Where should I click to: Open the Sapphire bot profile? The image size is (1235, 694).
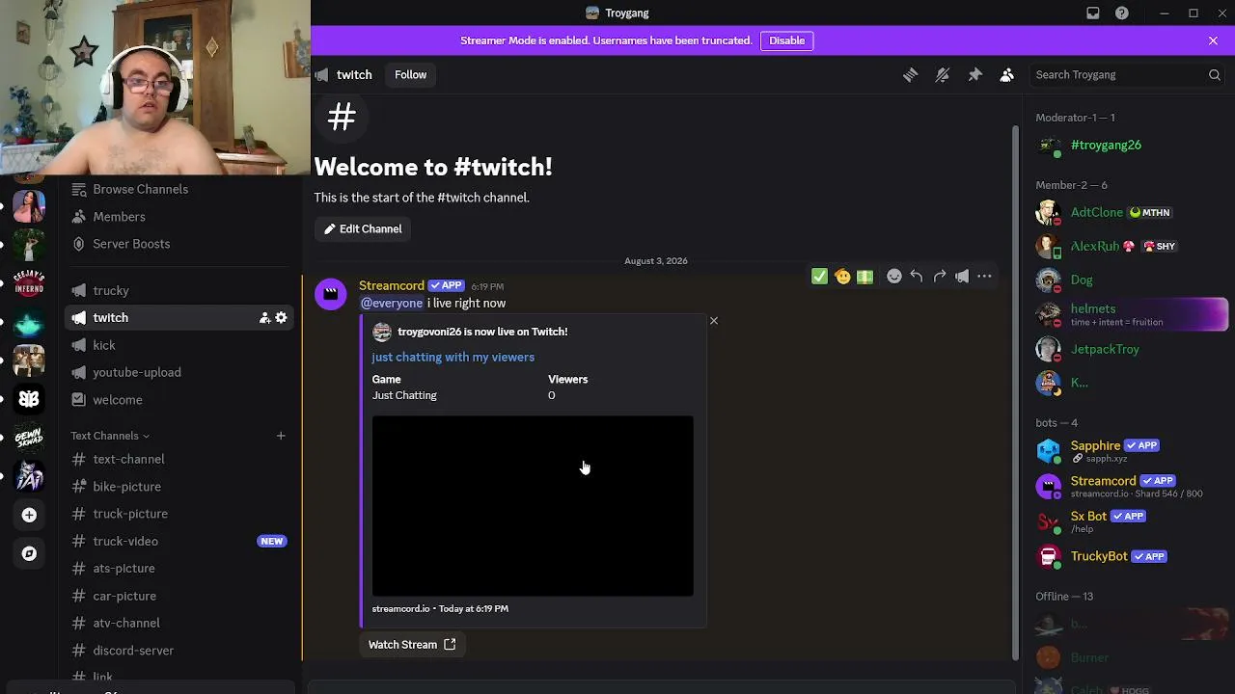pyautogui.click(x=1126, y=451)
